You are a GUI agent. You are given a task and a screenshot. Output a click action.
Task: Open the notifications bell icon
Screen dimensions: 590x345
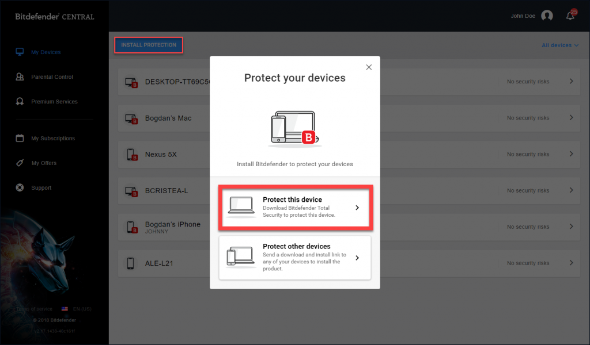pos(570,16)
